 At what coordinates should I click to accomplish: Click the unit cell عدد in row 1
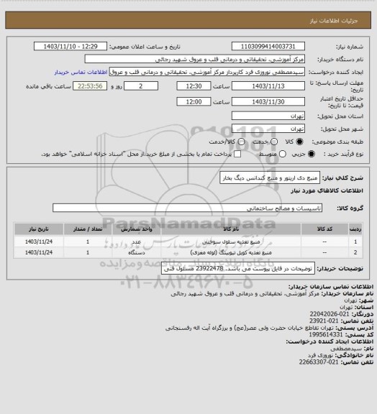point(137,241)
